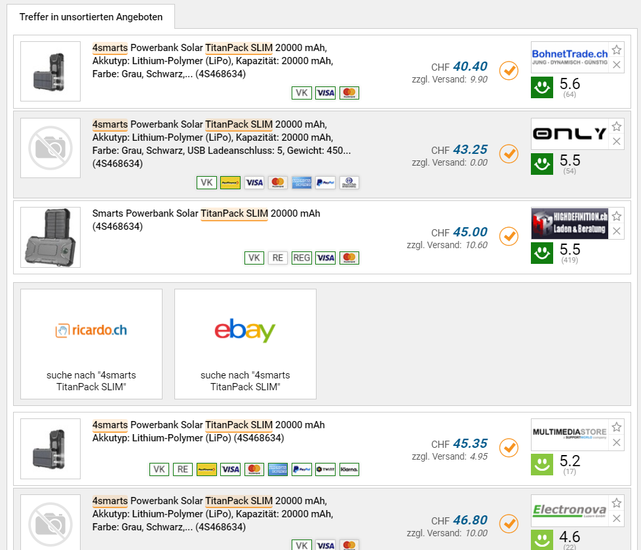Open the BohnetTrade.ch shop logo
Image resolution: width=641 pixels, height=550 pixels.
[570, 58]
